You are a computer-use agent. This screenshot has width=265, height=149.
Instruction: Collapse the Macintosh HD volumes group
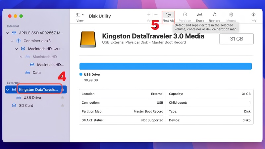click(17, 49)
